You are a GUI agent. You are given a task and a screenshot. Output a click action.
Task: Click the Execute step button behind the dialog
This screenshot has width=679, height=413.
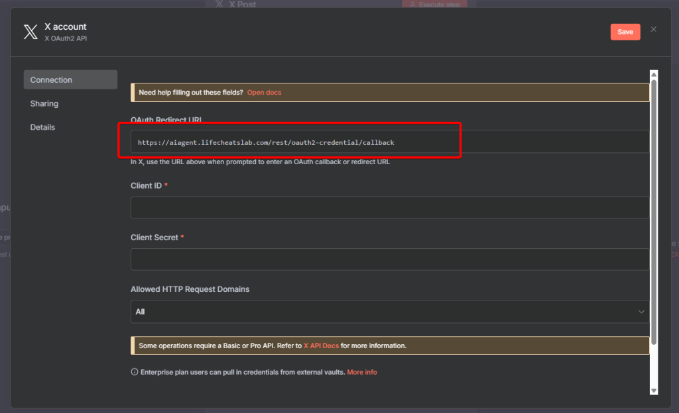pyautogui.click(x=434, y=5)
